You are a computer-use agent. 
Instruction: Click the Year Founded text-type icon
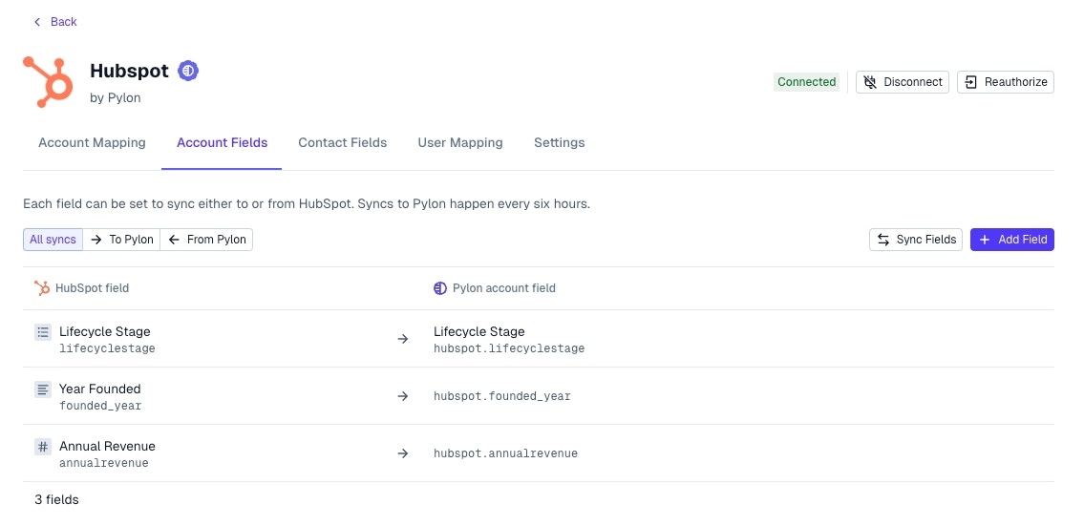point(43,389)
